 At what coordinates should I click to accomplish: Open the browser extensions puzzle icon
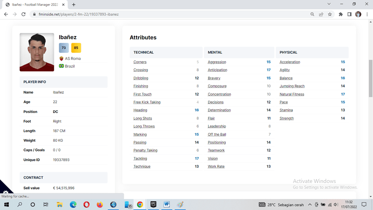click(x=340, y=14)
